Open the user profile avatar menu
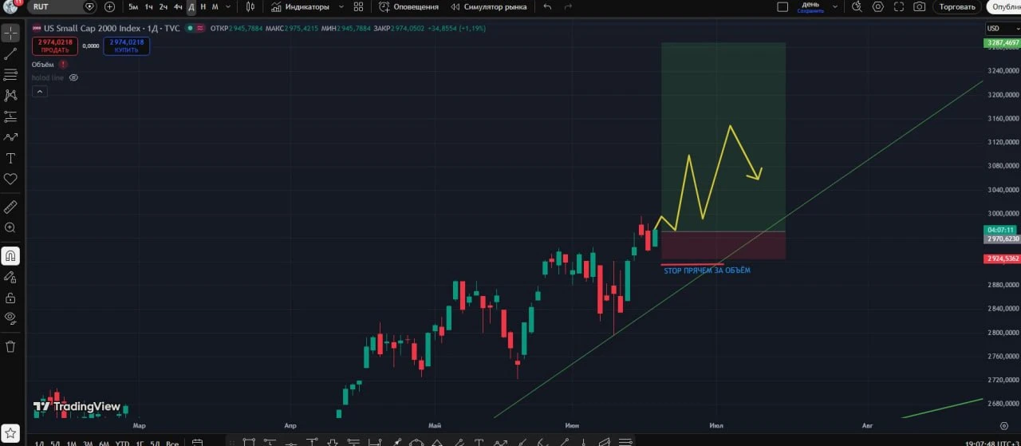Viewport: 1021px width, 446px height. (12, 6)
